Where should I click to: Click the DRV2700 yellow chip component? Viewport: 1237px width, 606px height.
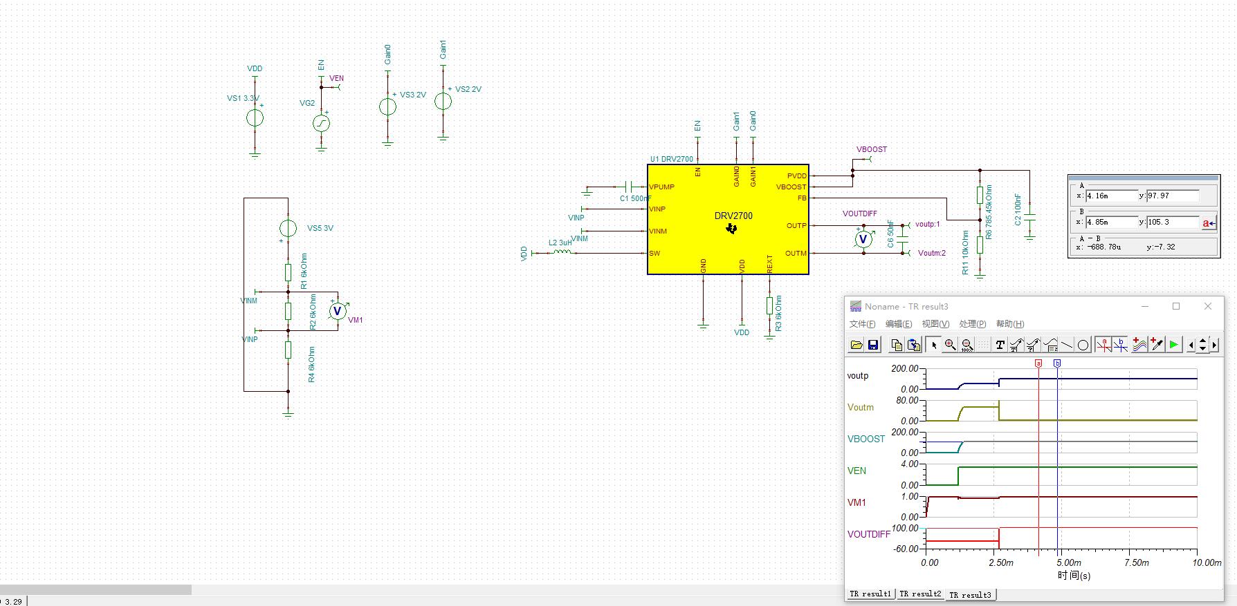tap(728, 220)
